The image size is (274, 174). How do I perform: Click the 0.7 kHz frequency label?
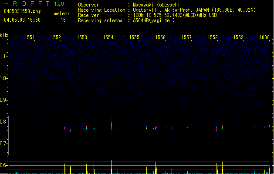point(3,144)
